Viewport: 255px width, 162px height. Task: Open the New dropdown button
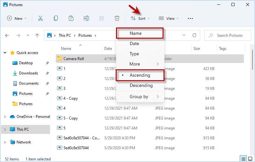point(17,18)
